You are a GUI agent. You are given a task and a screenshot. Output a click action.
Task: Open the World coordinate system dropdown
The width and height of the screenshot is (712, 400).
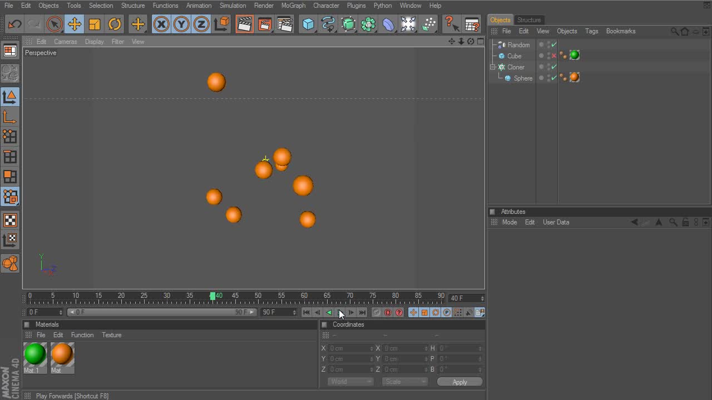click(x=350, y=382)
